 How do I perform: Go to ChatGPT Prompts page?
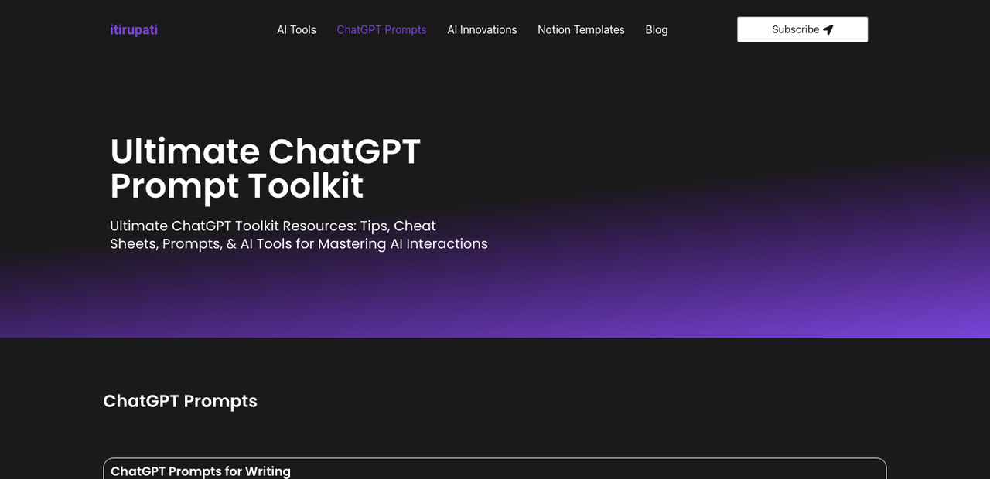click(381, 29)
